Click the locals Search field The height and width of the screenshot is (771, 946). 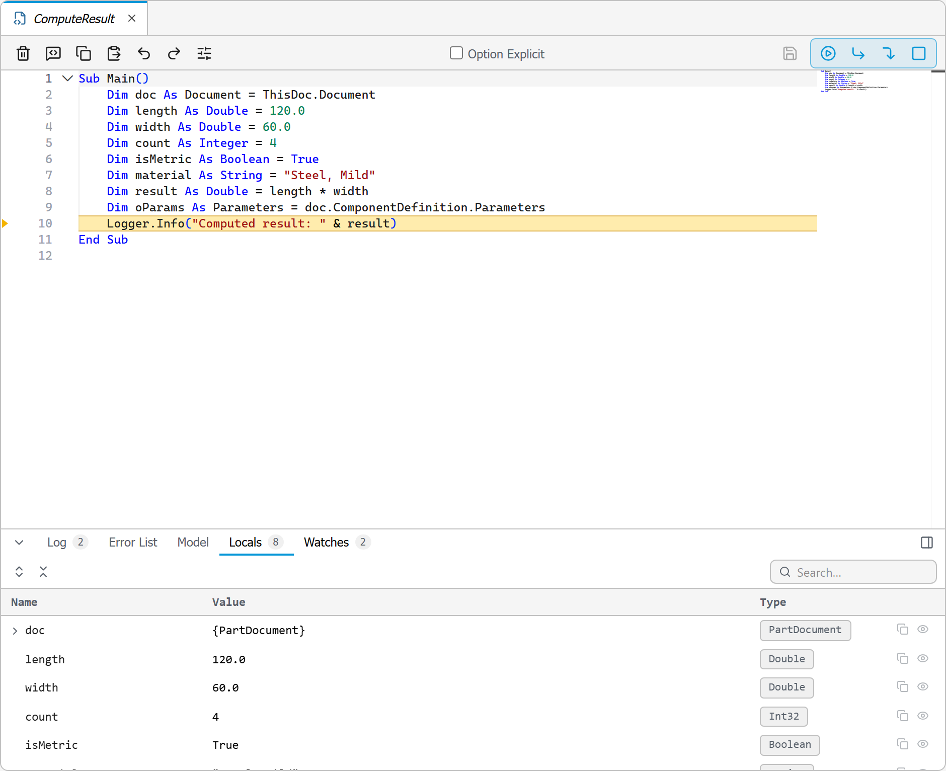(853, 572)
